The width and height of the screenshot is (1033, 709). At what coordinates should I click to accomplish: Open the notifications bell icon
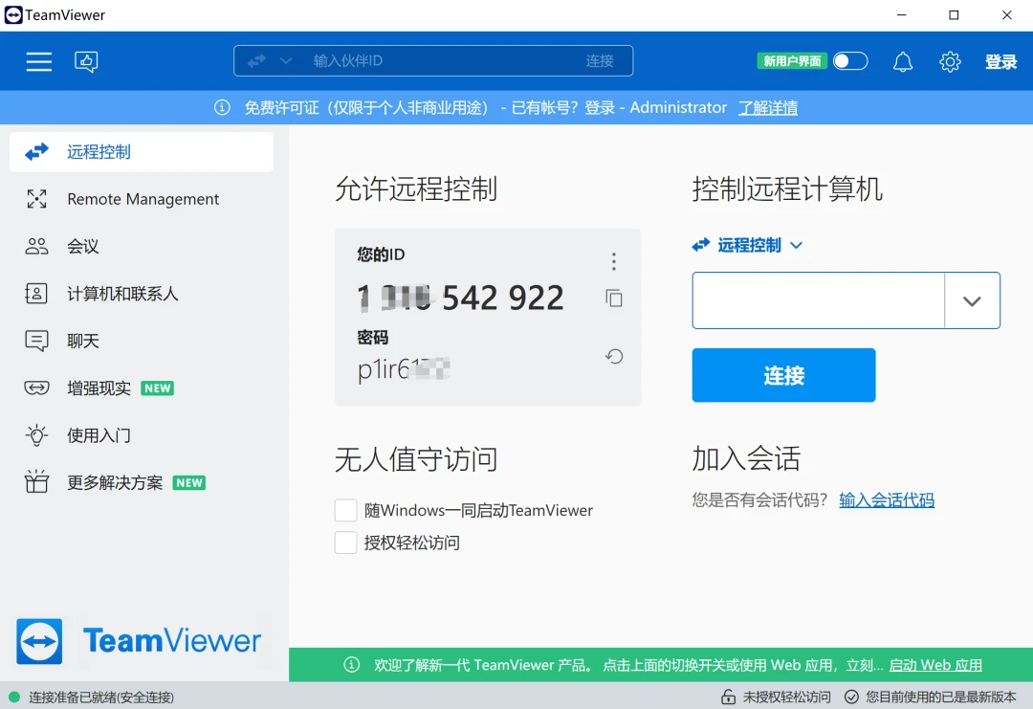click(x=902, y=61)
